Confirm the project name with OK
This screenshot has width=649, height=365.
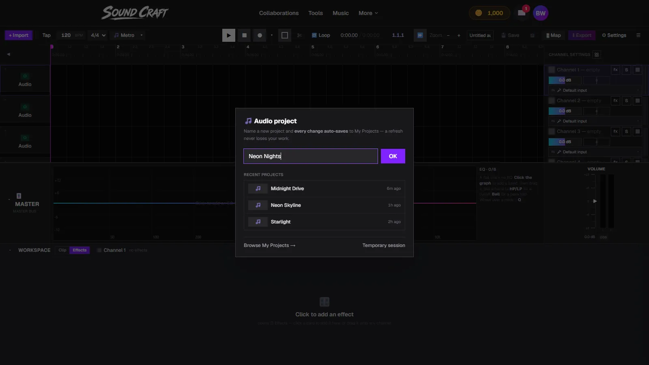393,156
